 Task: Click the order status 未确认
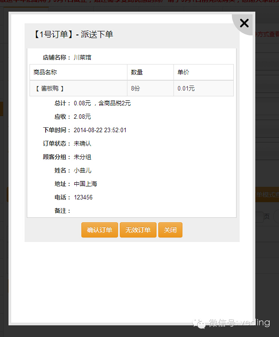(x=82, y=143)
